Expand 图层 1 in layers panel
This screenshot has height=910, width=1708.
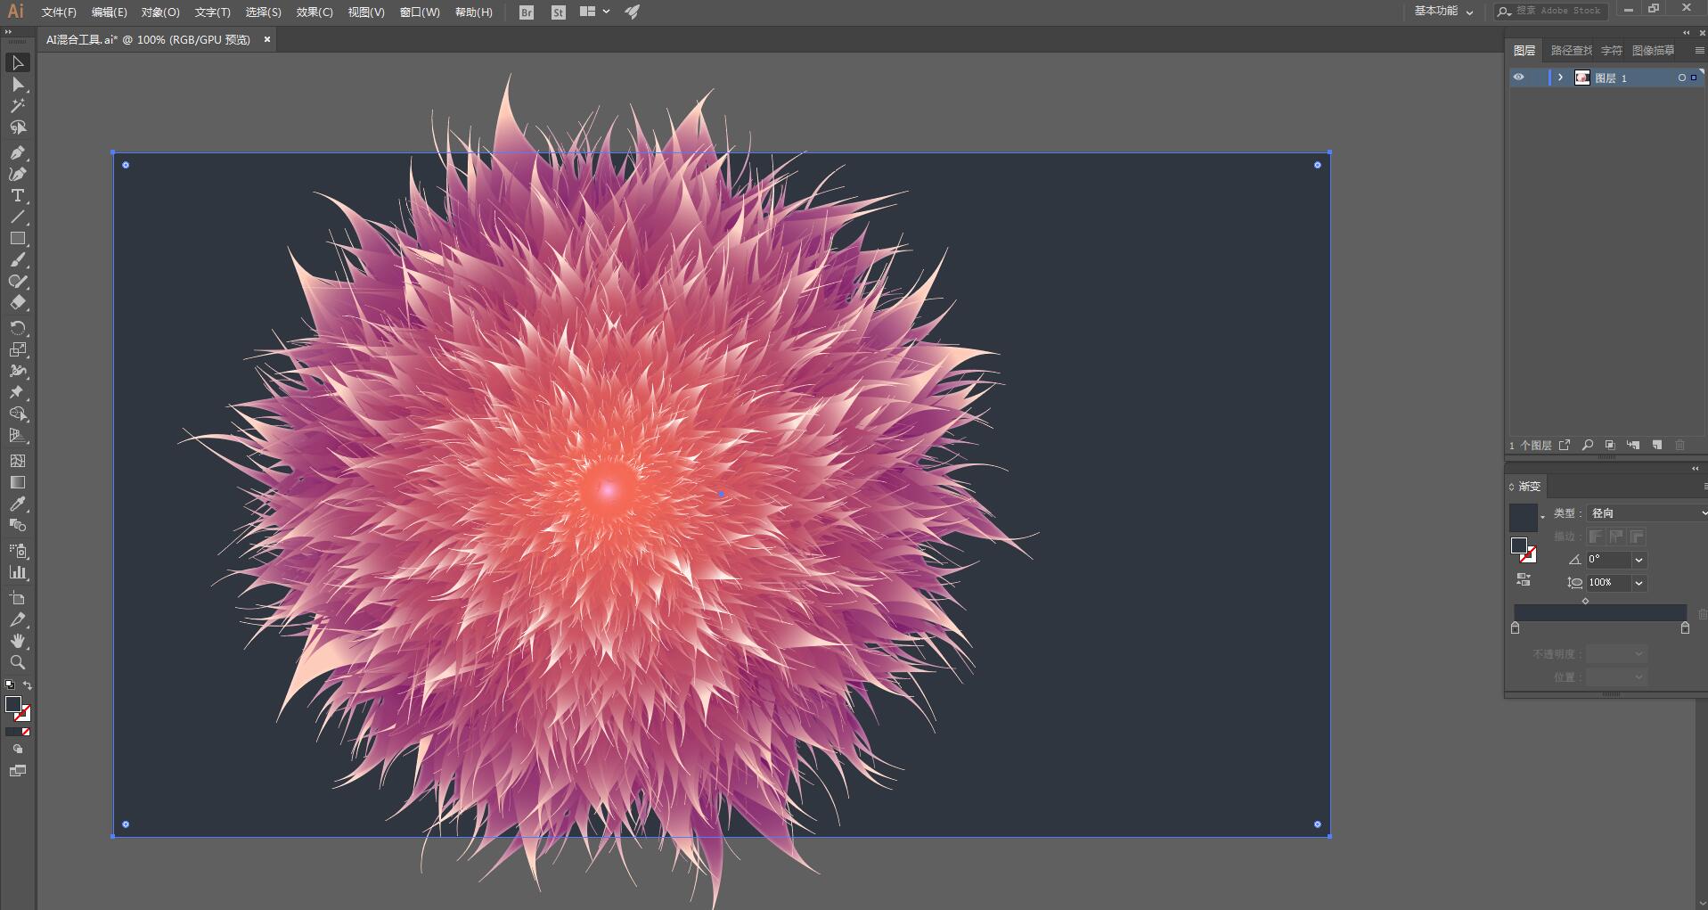pyautogui.click(x=1560, y=78)
